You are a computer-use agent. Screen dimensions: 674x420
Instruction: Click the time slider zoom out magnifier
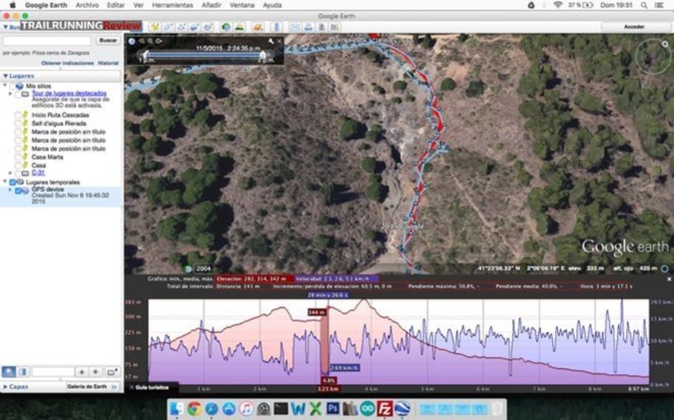click(x=141, y=41)
